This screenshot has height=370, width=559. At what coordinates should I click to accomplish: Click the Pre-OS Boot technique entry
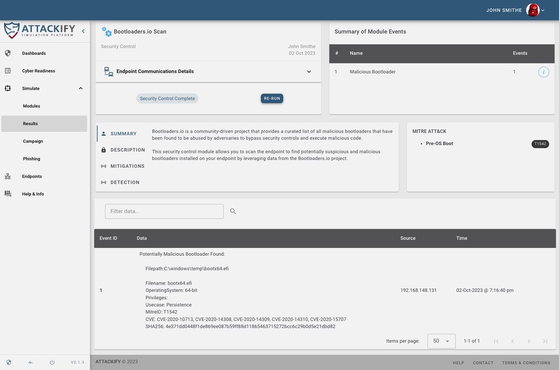pos(439,144)
